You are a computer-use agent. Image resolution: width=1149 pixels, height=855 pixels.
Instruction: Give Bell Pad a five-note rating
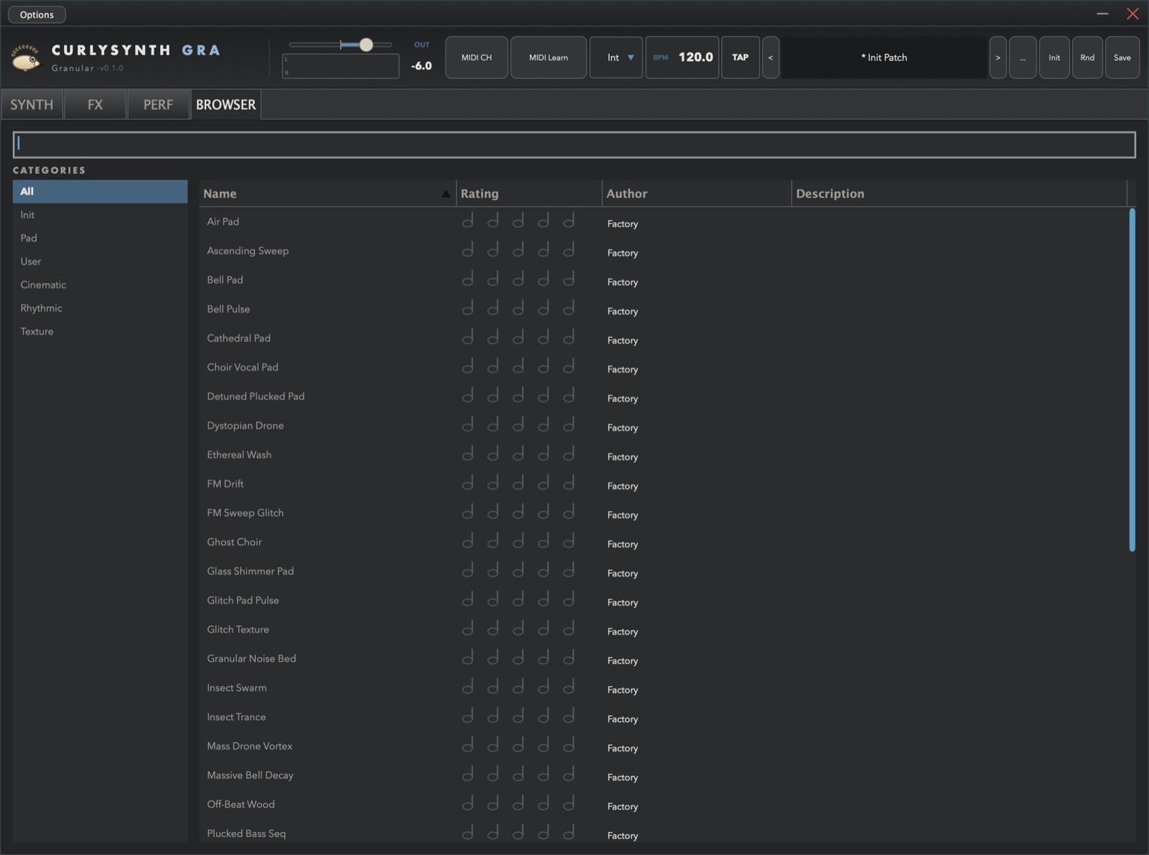pyautogui.click(x=569, y=279)
